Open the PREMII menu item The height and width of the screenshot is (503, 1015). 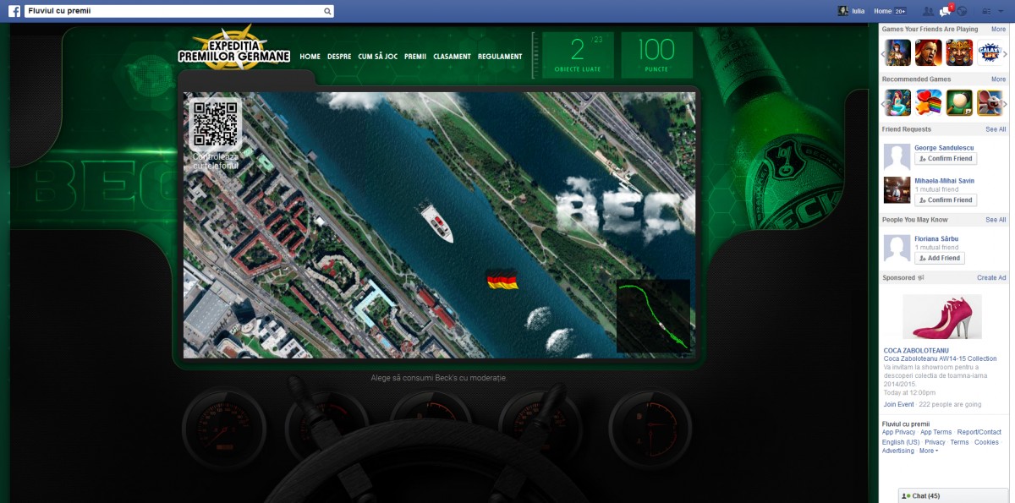(x=414, y=57)
